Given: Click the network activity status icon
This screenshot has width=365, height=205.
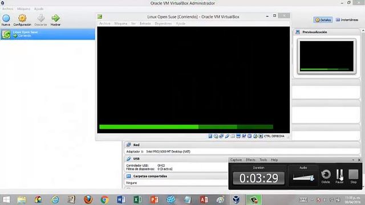Looking at the screenshot, I should pos(221,136).
